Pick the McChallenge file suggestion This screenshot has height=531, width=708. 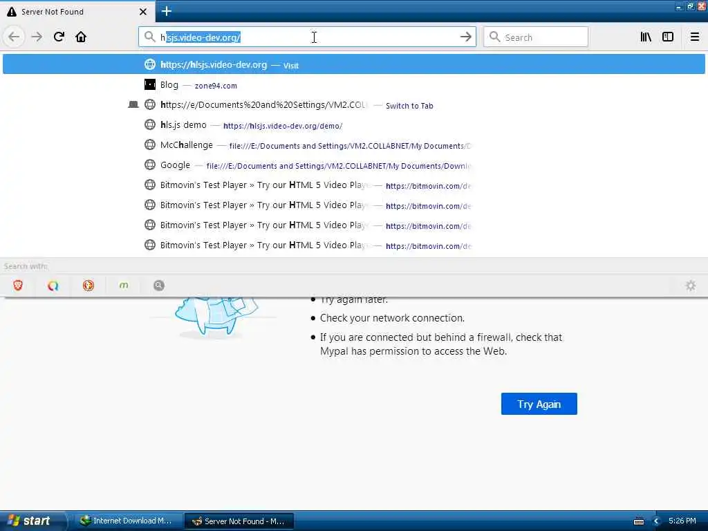[353, 145]
